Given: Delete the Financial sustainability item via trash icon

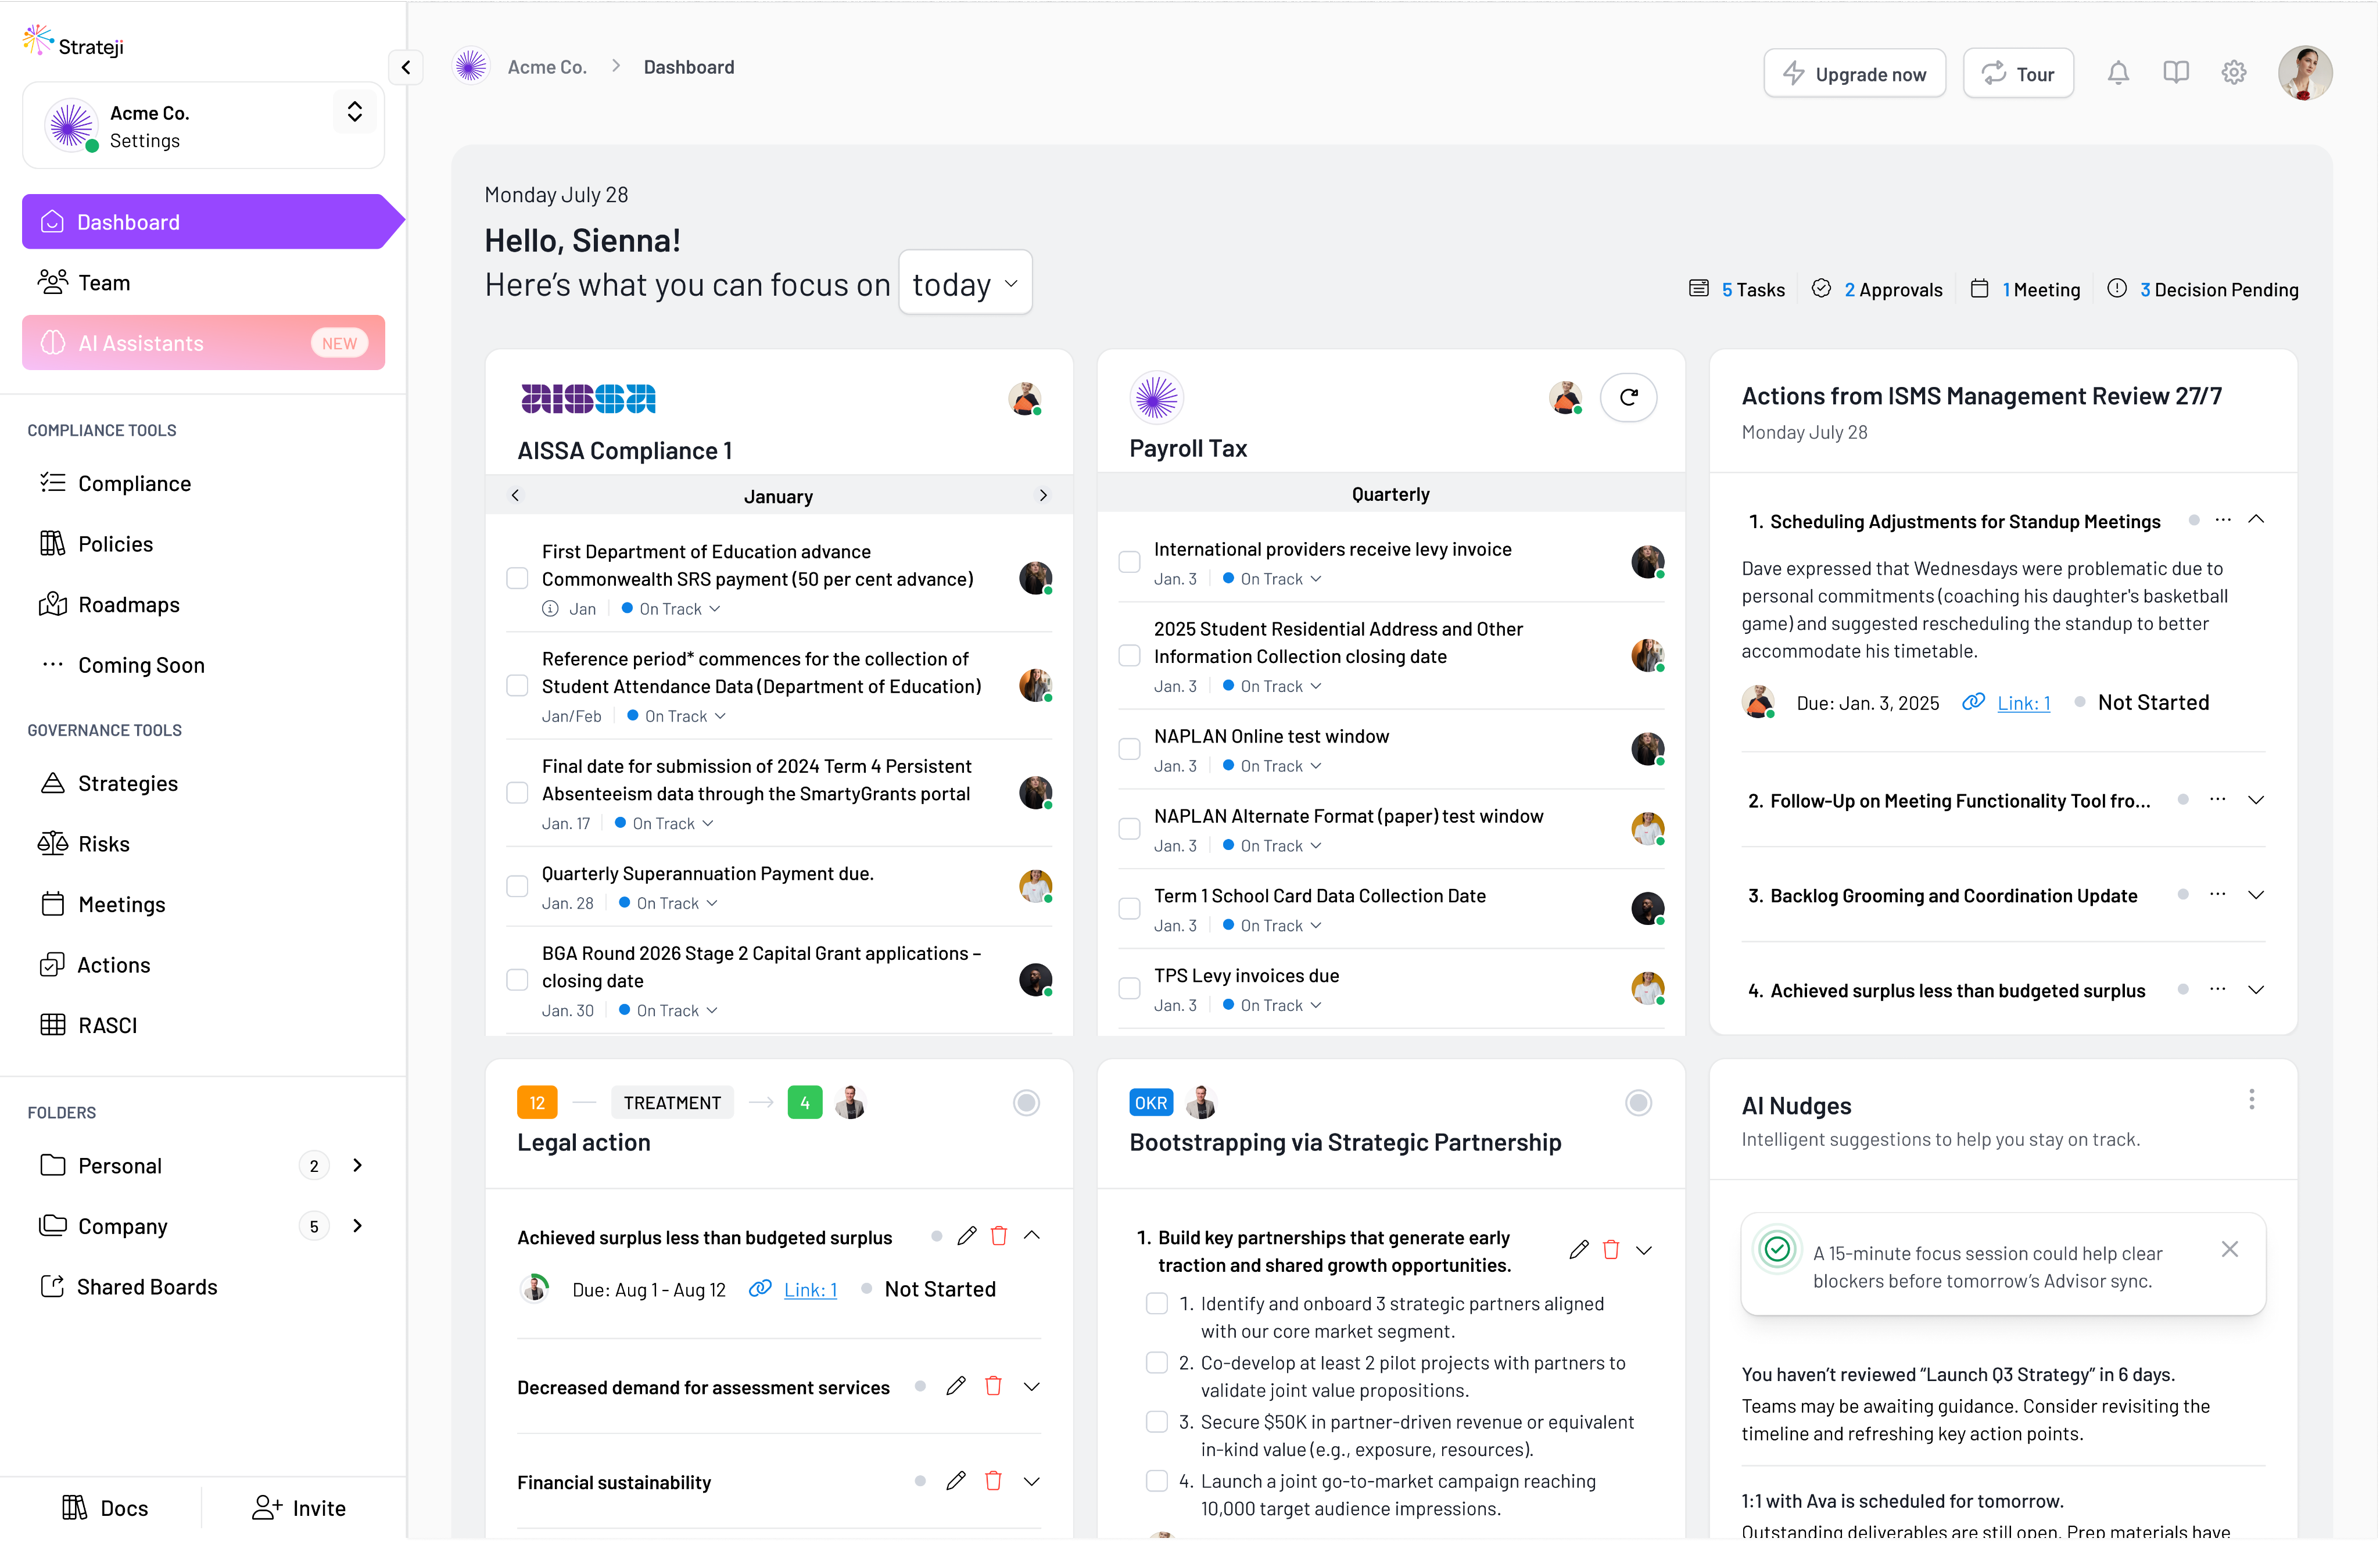Looking at the screenshot, I should tap(993, 1481).
